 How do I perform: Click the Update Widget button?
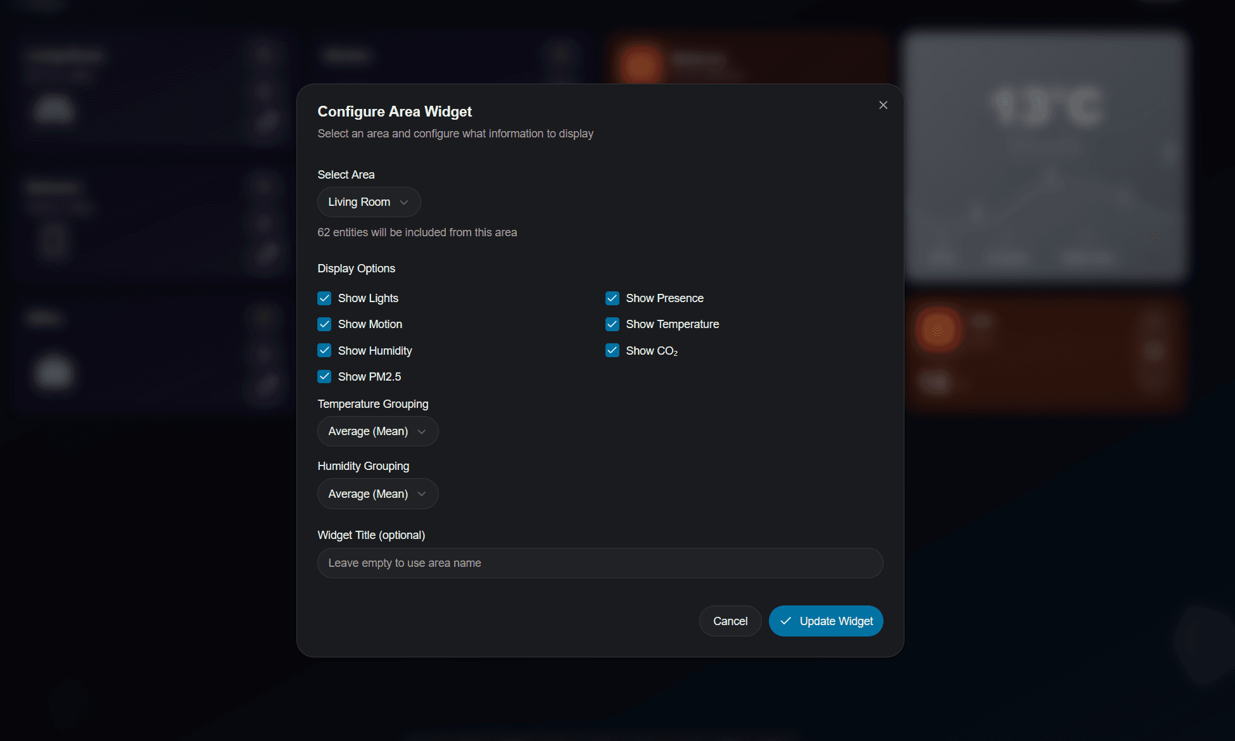coord(826,621)
